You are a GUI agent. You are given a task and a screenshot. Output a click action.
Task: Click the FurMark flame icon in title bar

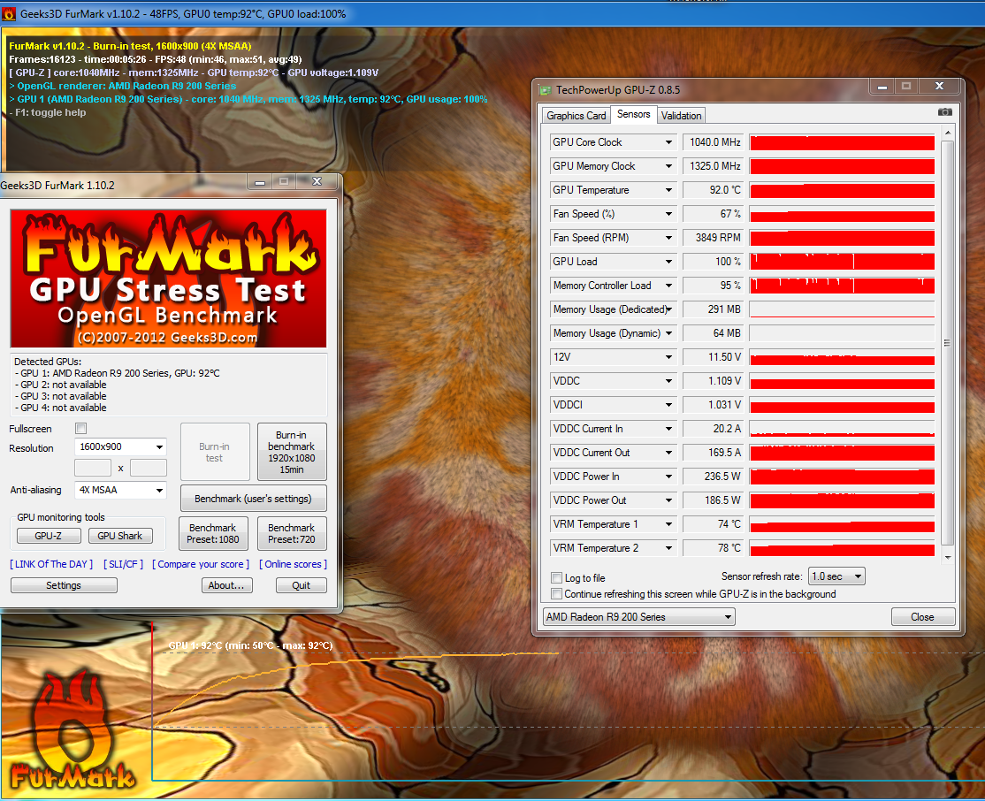(9, 13)
